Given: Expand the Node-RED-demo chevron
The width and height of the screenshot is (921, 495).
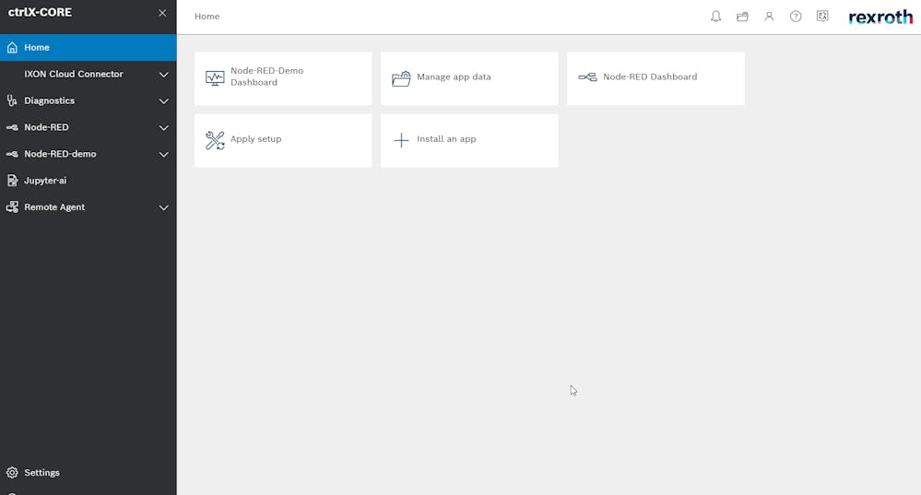Looking at the screenshot, I should click(x=164, y=155).
